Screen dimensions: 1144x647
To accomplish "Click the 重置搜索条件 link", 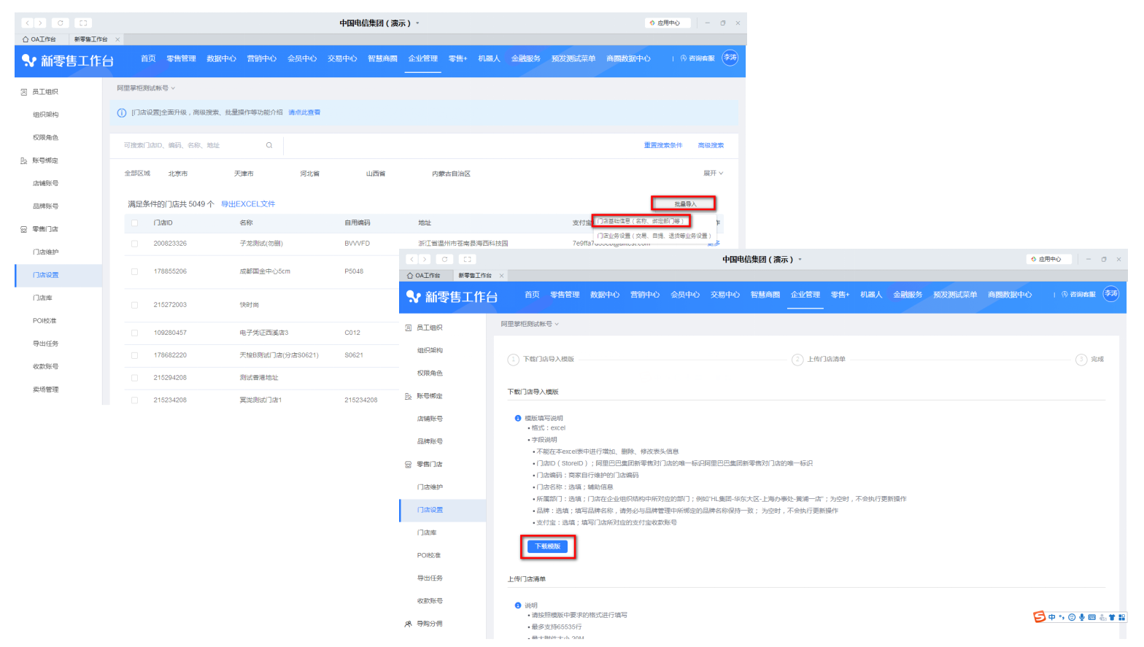I will pyautogui.click(x=663, y=145).
